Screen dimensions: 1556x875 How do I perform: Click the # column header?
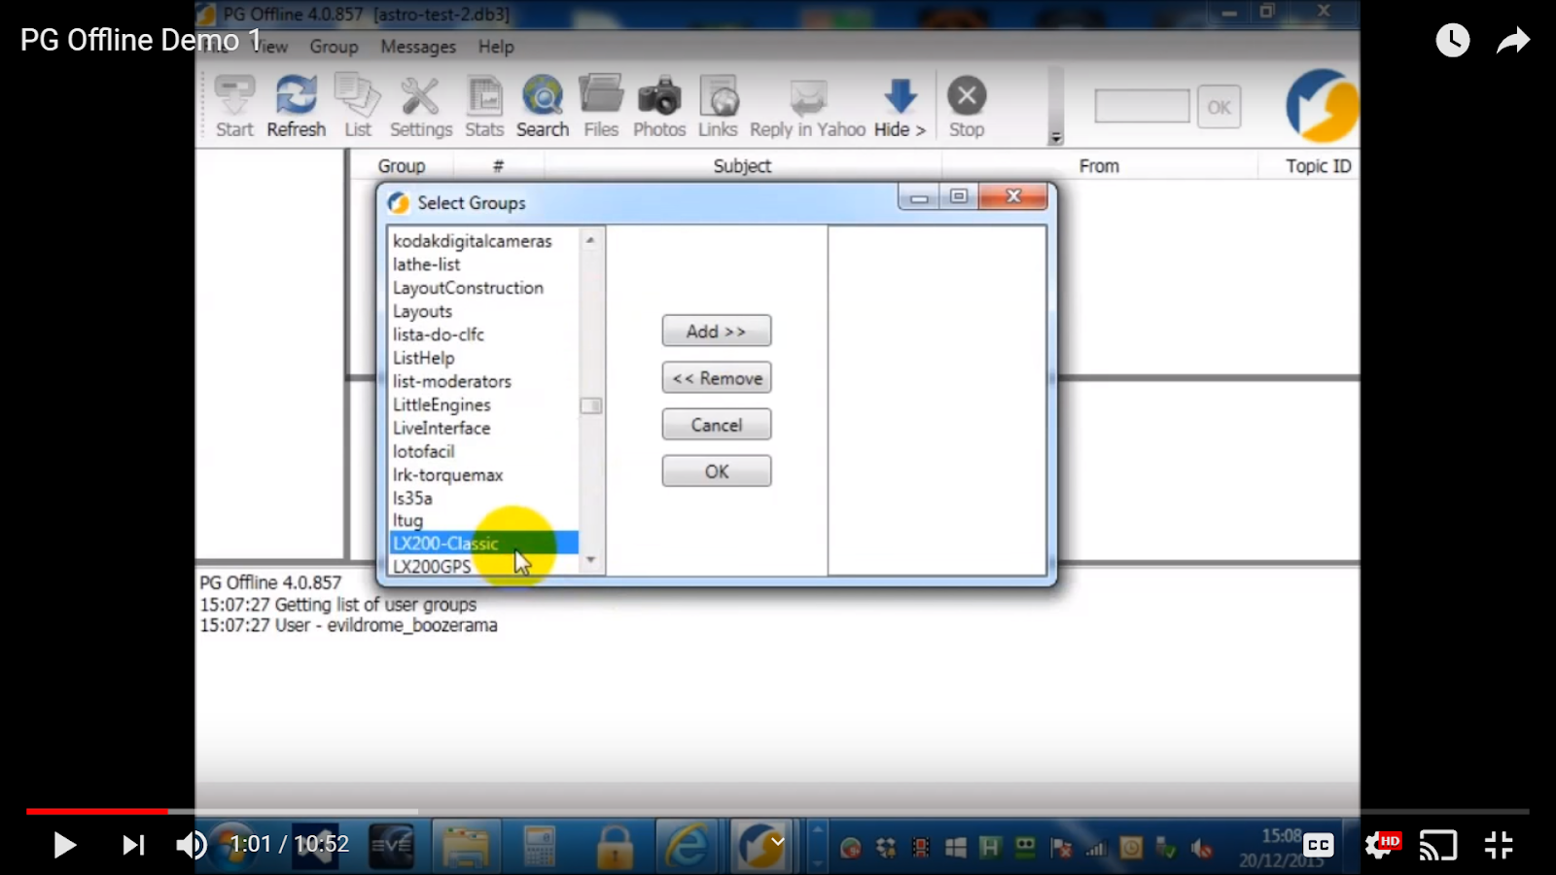tap(498, 166)
